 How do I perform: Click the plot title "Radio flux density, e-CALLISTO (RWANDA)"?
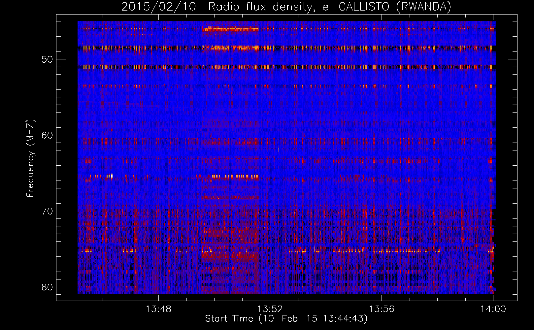329,7
